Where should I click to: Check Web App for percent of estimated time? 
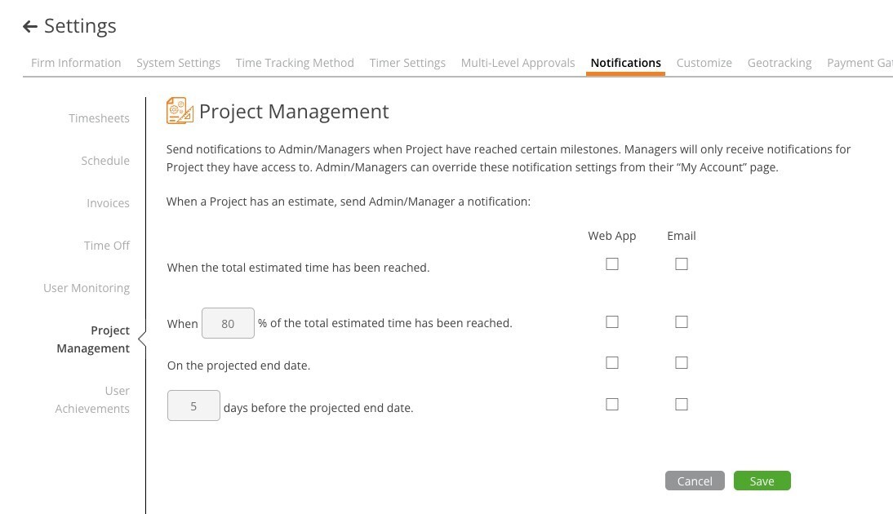point(611,322)
